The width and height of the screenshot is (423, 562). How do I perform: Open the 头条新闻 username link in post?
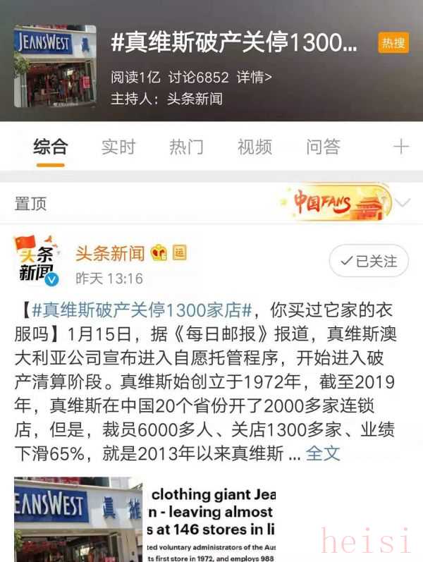click(111, 253)
